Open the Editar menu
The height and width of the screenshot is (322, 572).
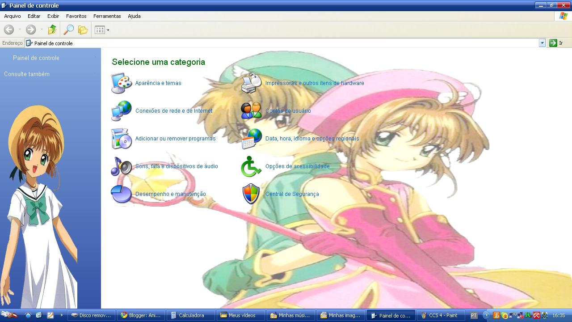(x=34, y=16)
